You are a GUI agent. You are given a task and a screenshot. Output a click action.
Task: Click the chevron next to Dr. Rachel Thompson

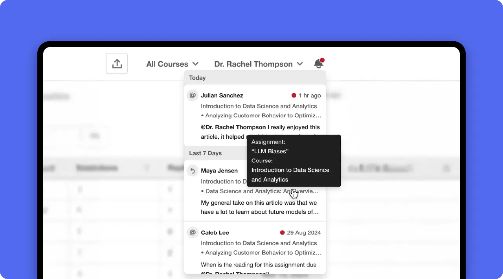pos(300,64)
